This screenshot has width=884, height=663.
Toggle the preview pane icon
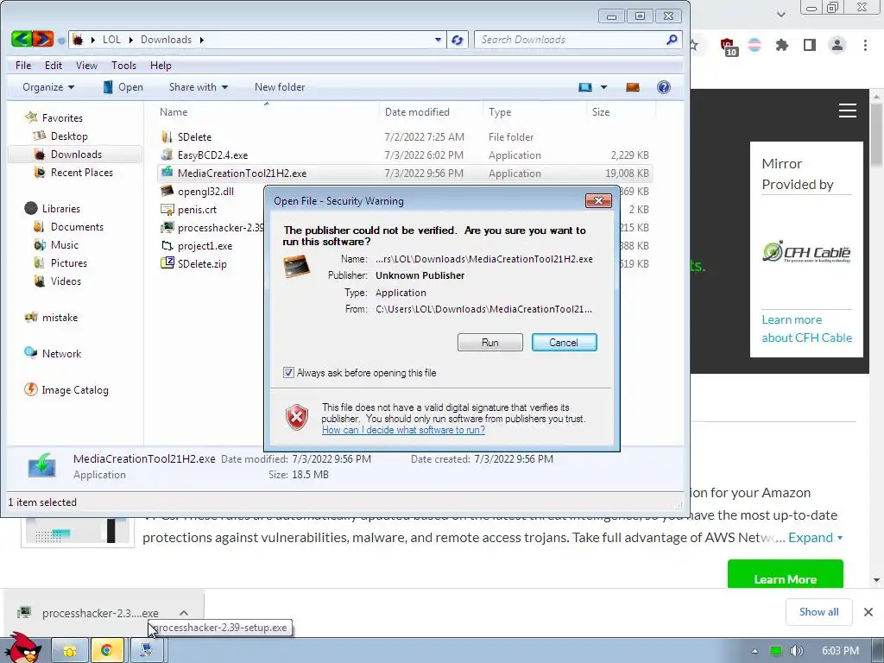(633, 87)
